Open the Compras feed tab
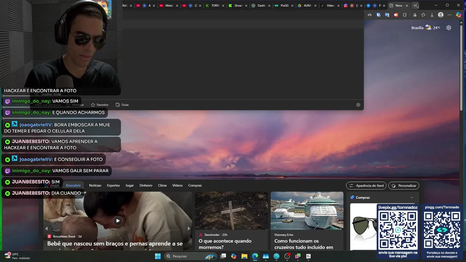The image size is (466, 262). point(195,185)
